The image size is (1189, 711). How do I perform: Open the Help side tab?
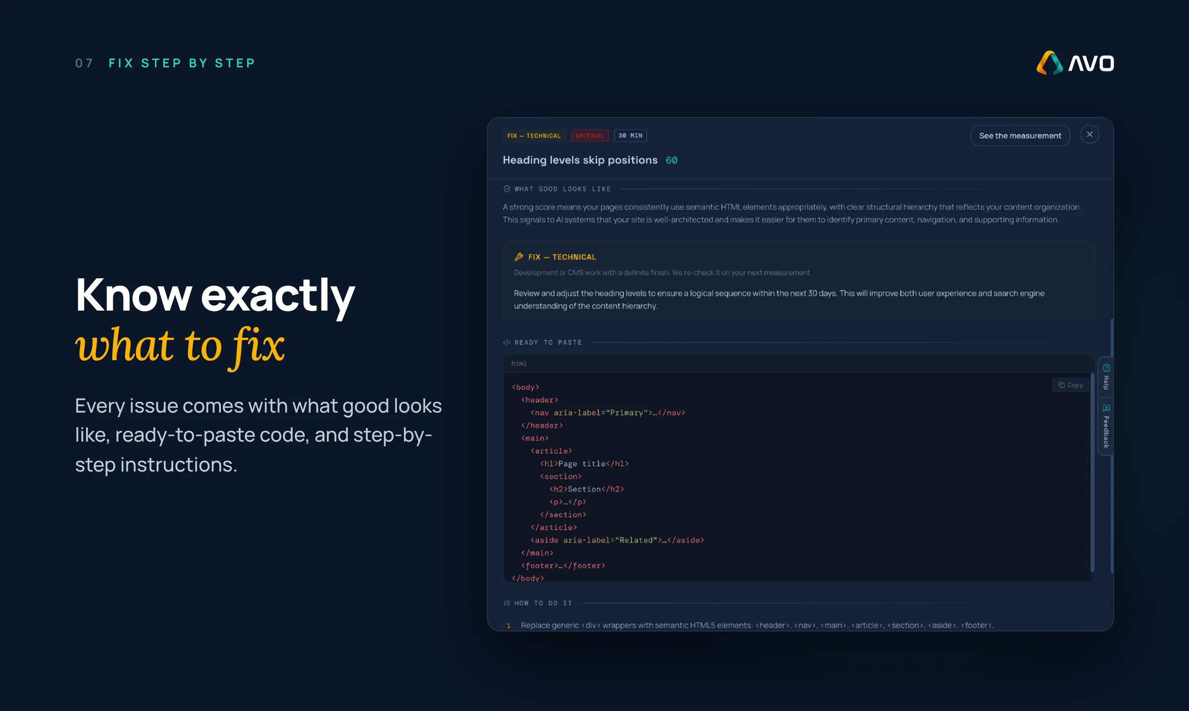pyautogui.click(x=1106, y=377)
